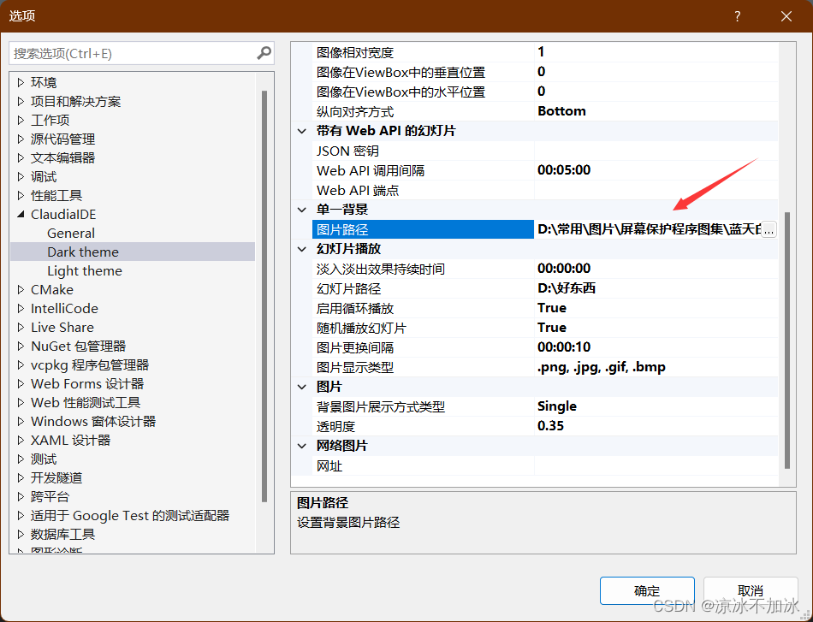Select 数据库工具 in the options tree
This screenshot has width=813, height=622.
pos(62,535)
